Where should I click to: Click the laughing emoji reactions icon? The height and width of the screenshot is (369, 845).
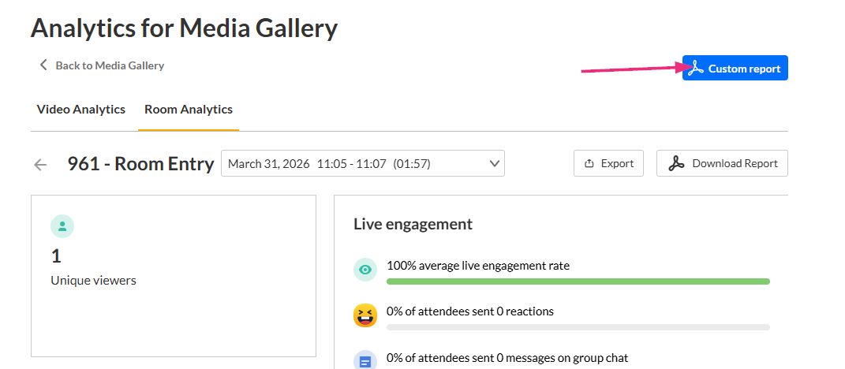tap(365, 315)
